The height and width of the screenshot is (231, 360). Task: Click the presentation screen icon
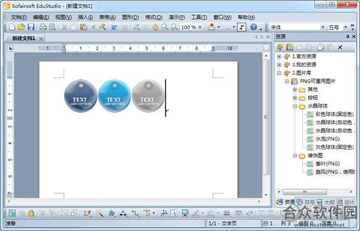click(185, 213)
